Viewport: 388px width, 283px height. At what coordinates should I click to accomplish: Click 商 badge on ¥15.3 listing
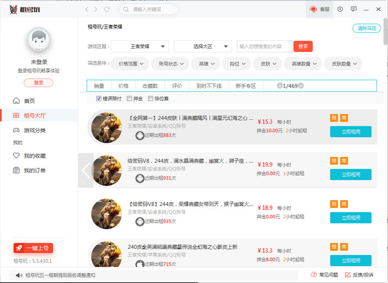(344, 118)
